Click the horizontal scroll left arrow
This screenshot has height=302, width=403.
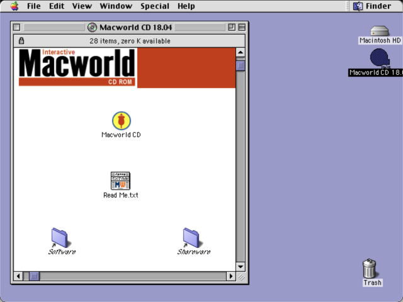pos(18,276)
